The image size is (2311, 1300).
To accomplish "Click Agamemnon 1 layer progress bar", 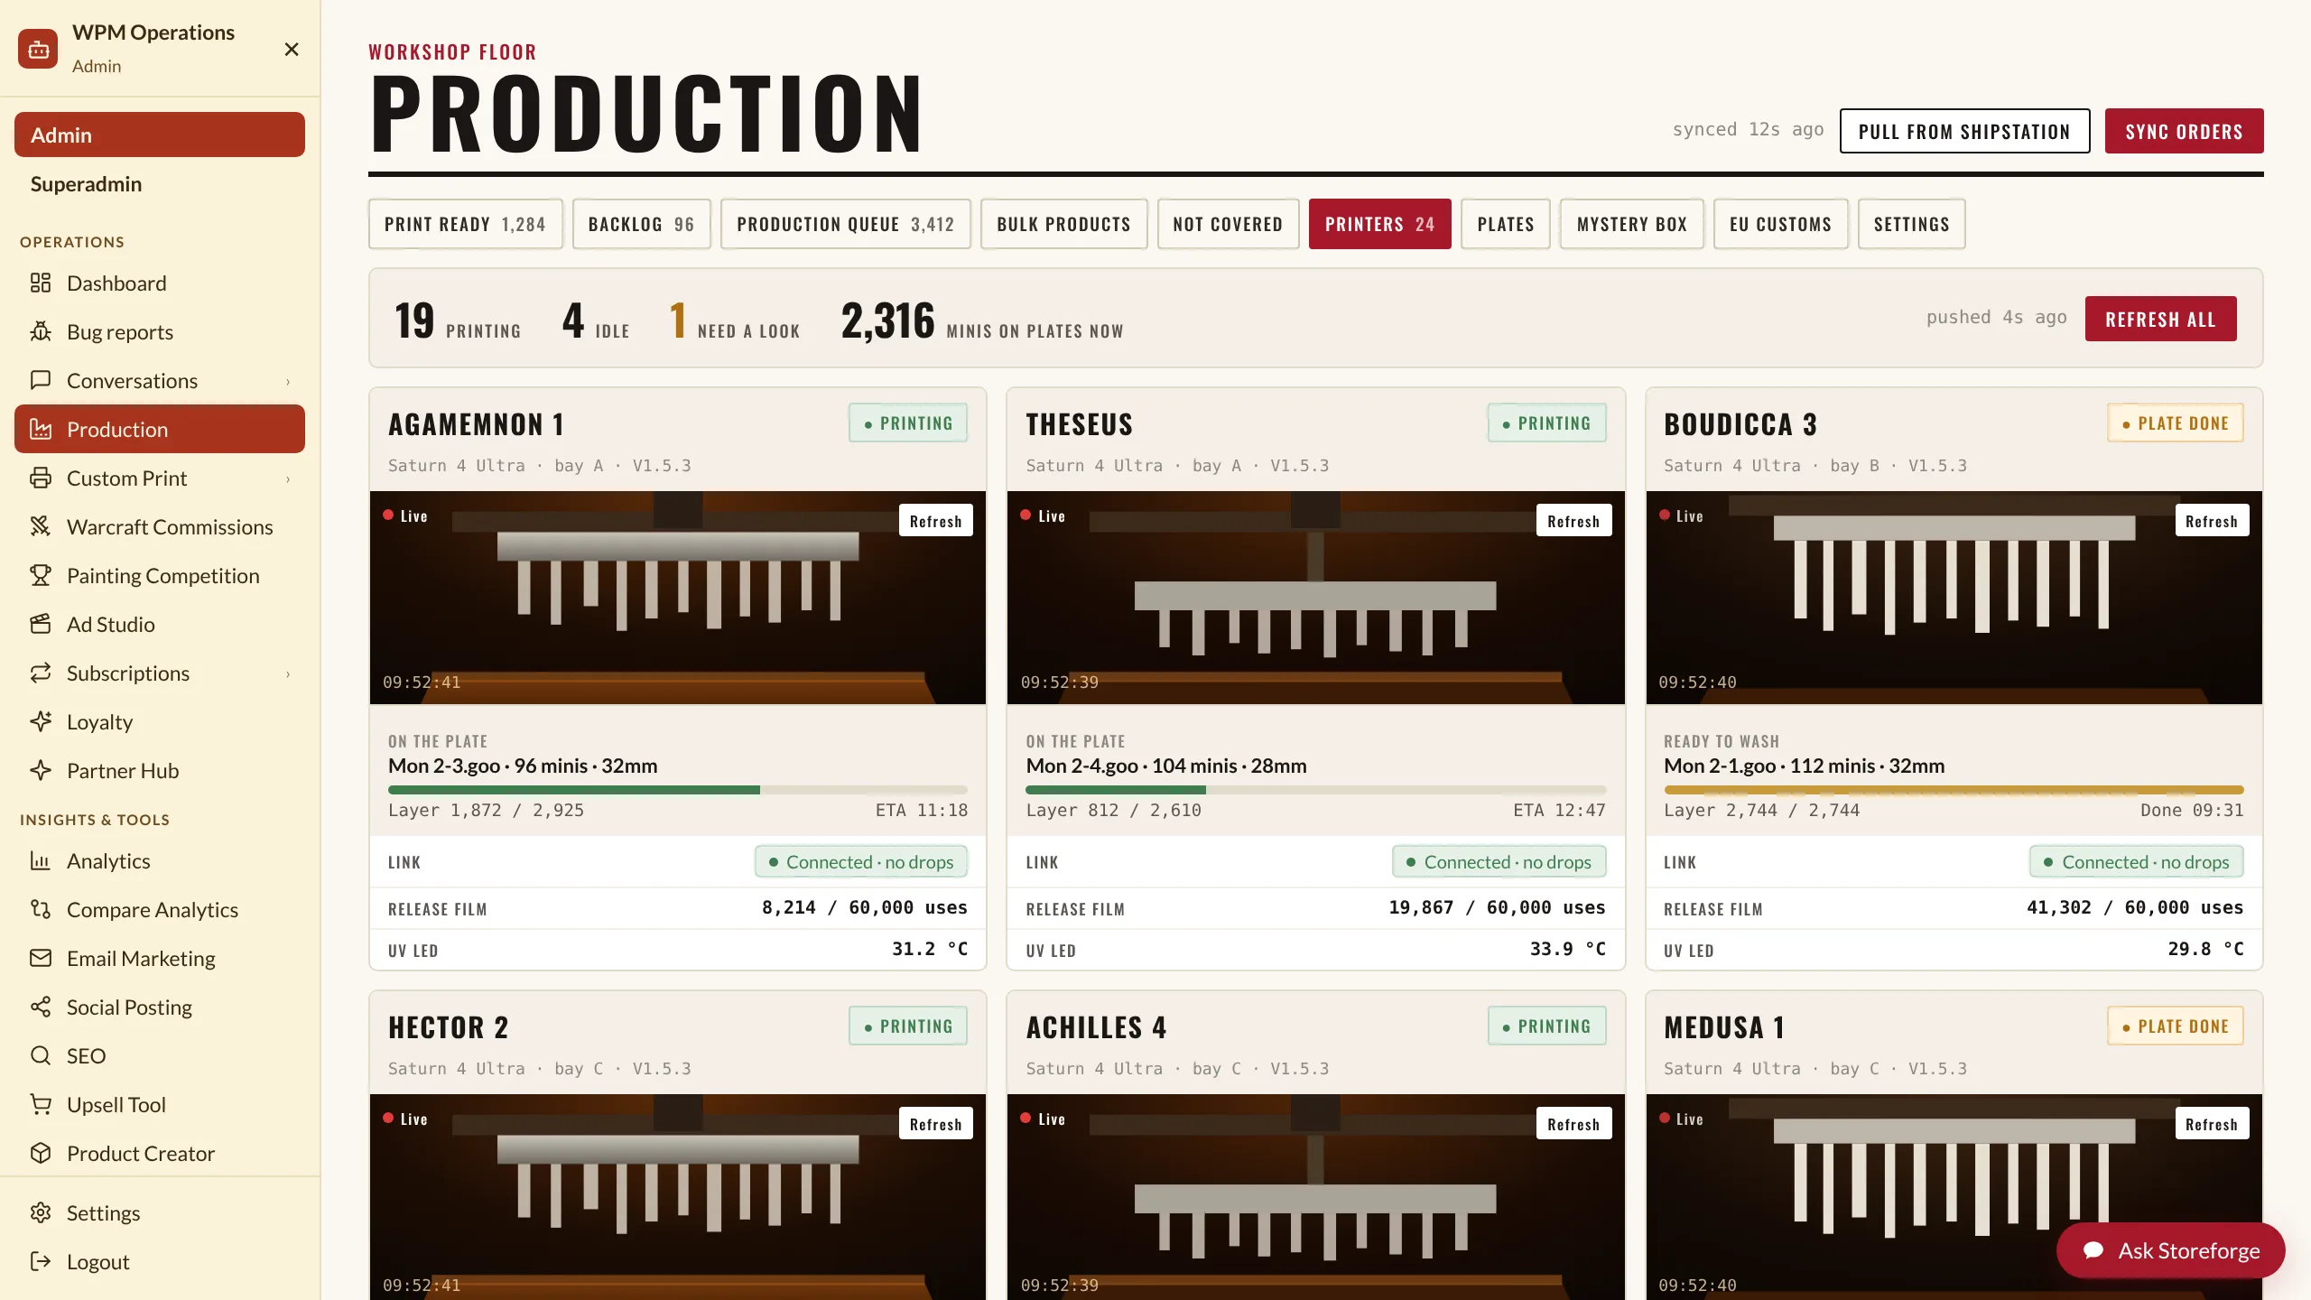I will point(677,790).
